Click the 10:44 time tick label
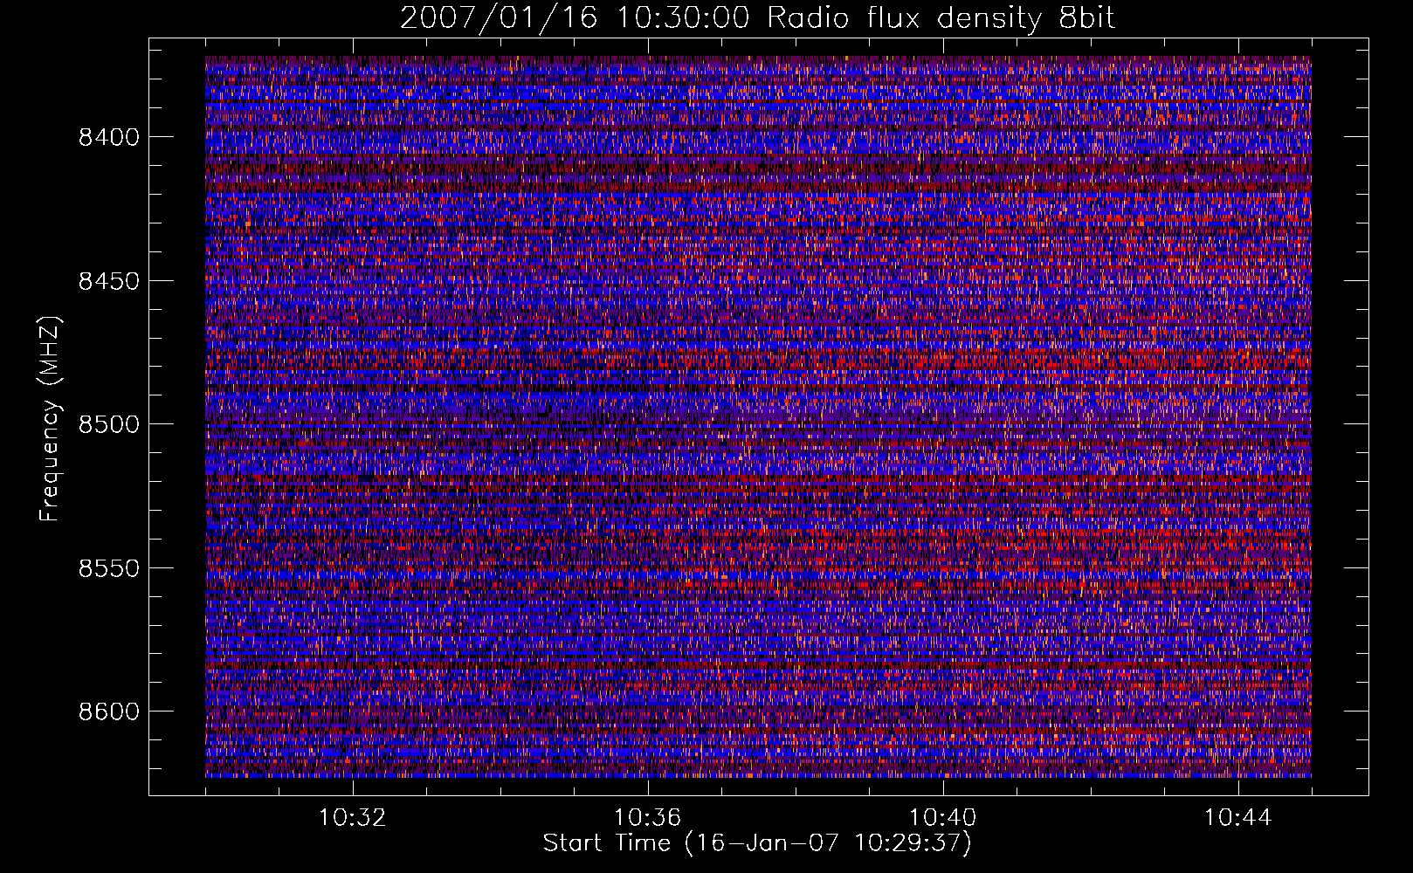1413x873 pixels. 1238,818
